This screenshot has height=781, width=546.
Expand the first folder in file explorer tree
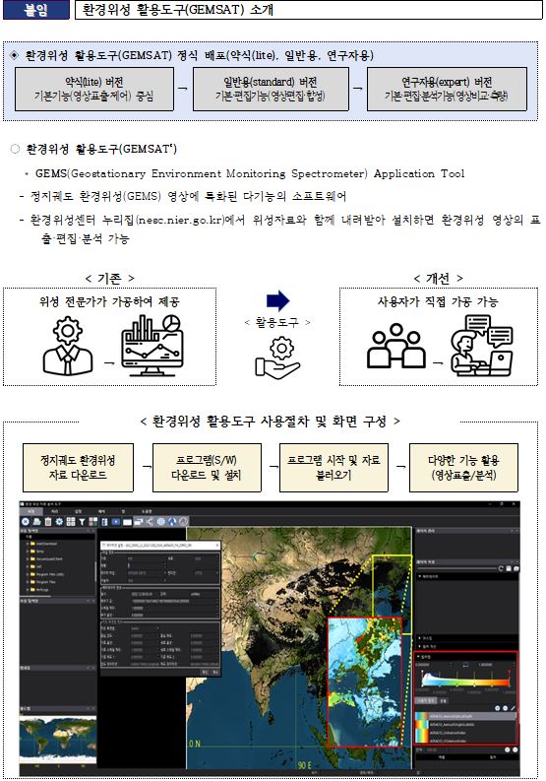(28, 544)
